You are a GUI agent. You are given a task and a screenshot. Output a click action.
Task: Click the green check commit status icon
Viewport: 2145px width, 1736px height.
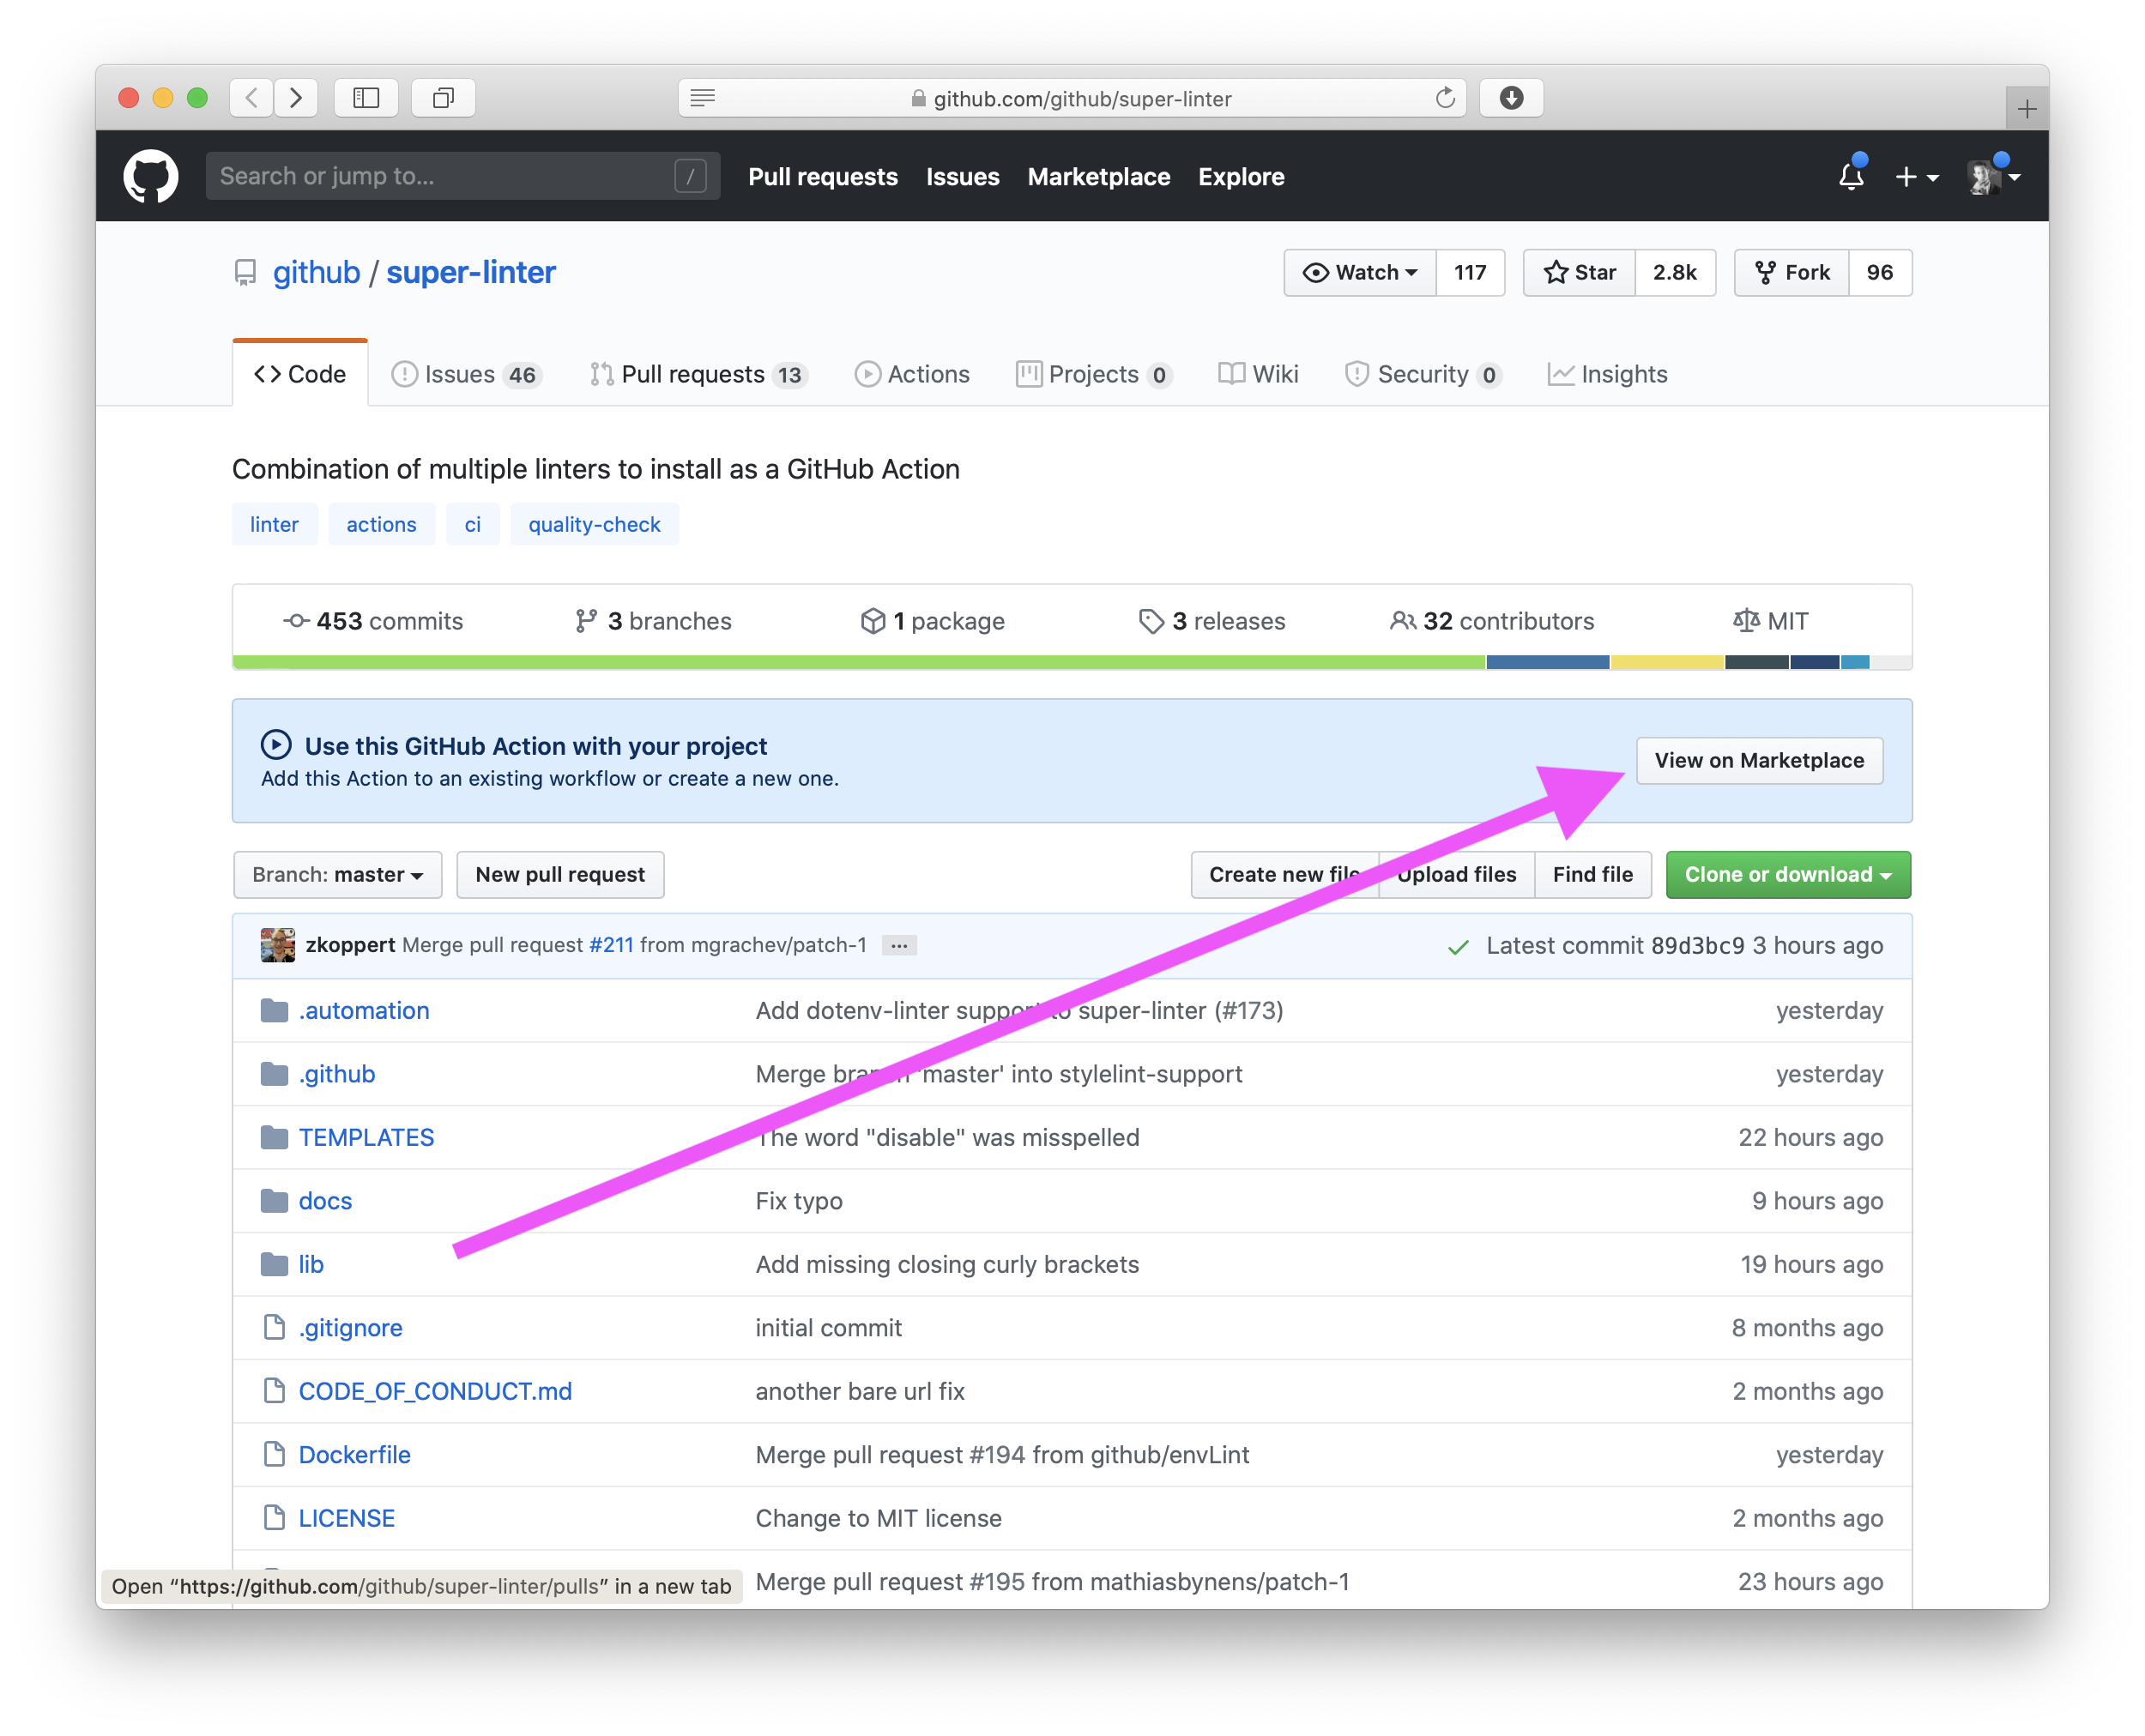1459,947
